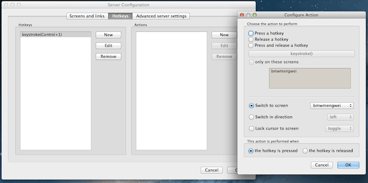Screen dimensions: 368x183
Task: Open the bmwmengwei screen dropdown
Action: [x=332, y=106]
